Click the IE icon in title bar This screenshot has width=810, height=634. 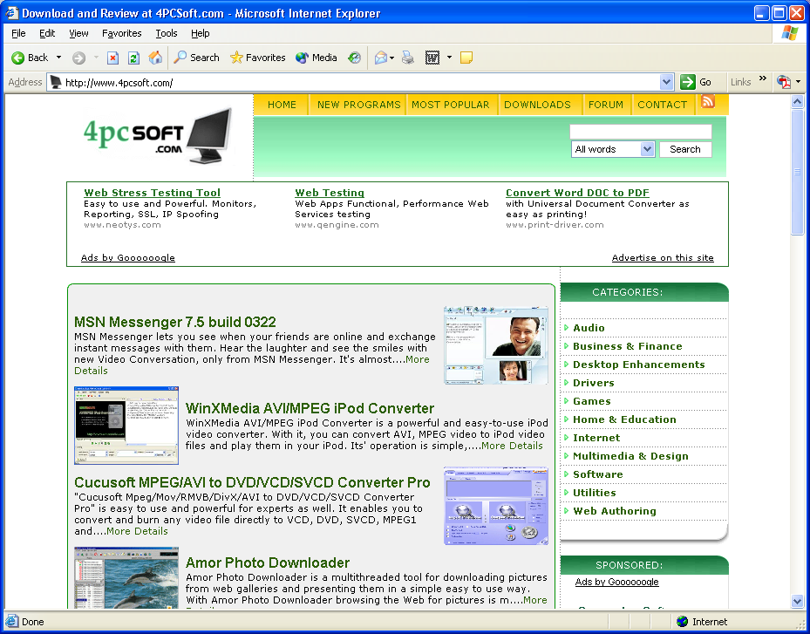12,12
